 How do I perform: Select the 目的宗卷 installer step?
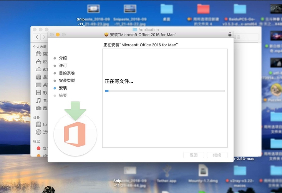click(x=66, y=73)
